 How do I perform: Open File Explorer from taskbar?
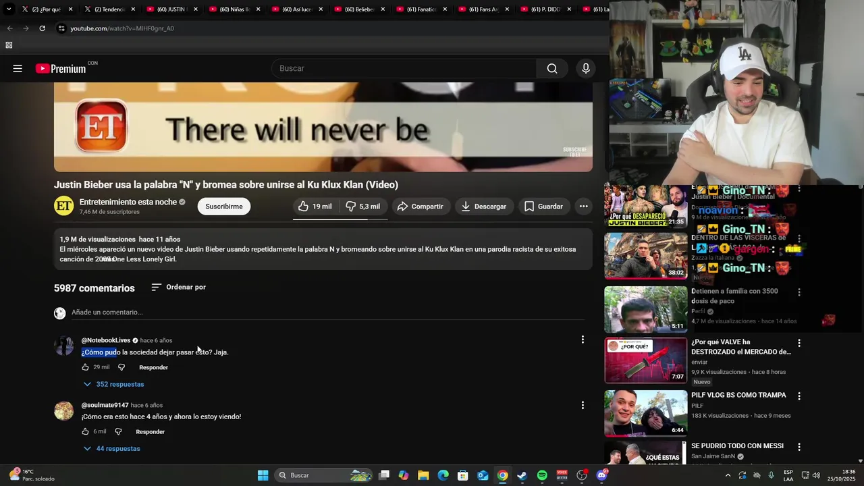click(x=423, y=475)
